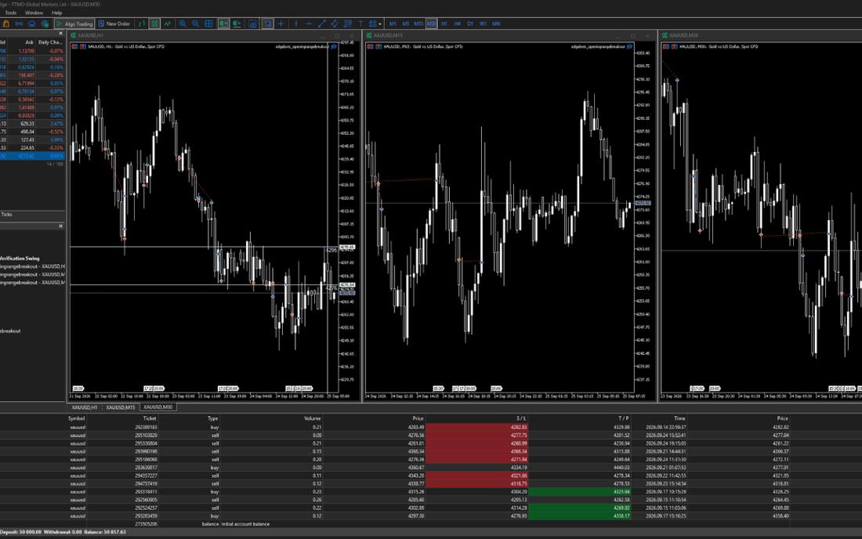Screen dimensions: 862x539
Task: Select the crosshair tool
Action: pyautogui.click(x=281, y=24)
